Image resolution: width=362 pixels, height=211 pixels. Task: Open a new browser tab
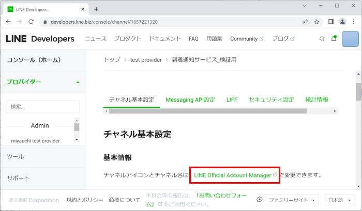(96, 9)
